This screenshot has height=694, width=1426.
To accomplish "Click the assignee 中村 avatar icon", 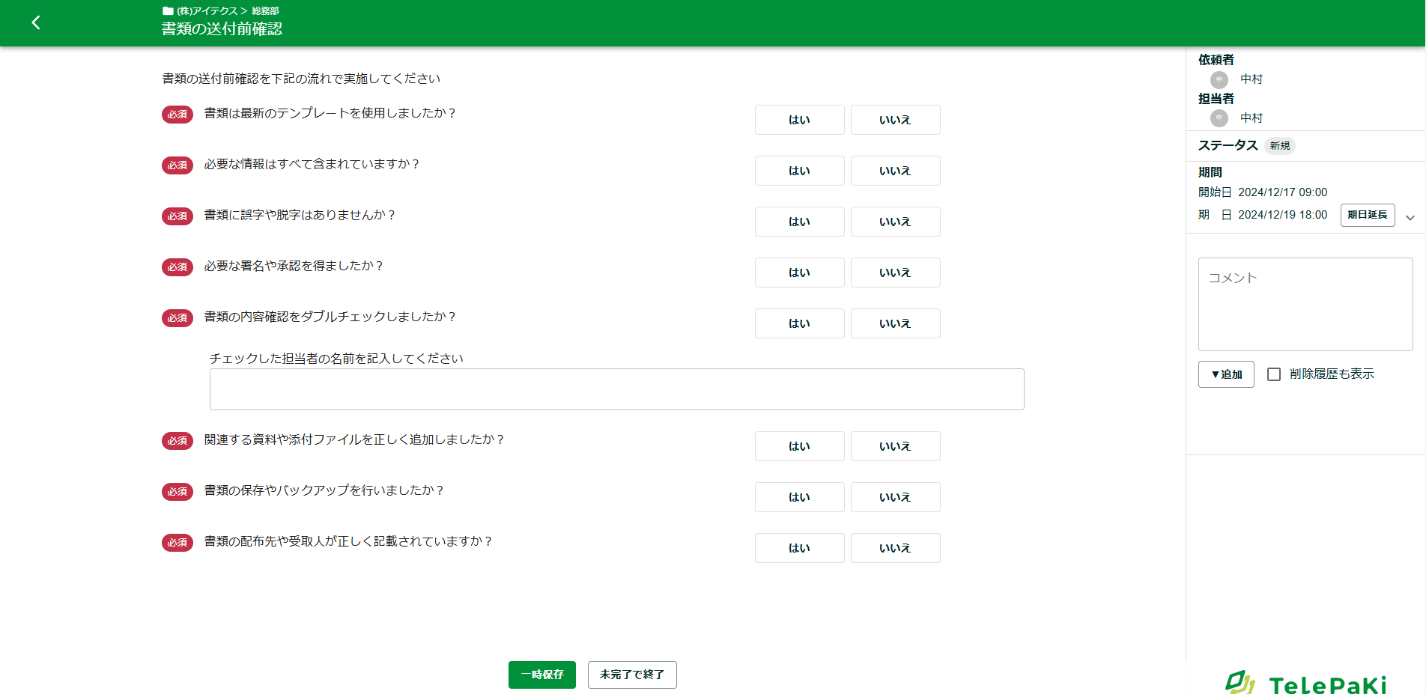I will (1219, 118).
